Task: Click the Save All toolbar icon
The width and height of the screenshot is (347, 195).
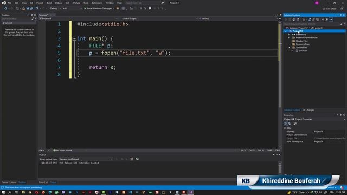Action: 31,9
